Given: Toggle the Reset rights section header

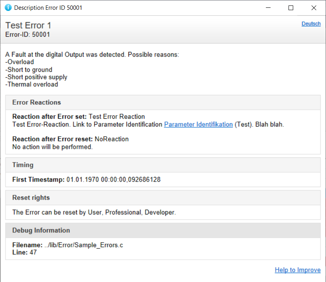Looking at the screenshot, I should [x=31, y=198].
